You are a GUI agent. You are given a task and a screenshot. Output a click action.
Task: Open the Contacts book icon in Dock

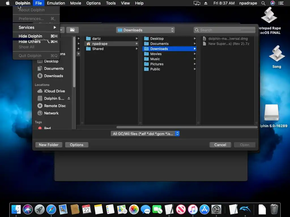pos(75,209)
